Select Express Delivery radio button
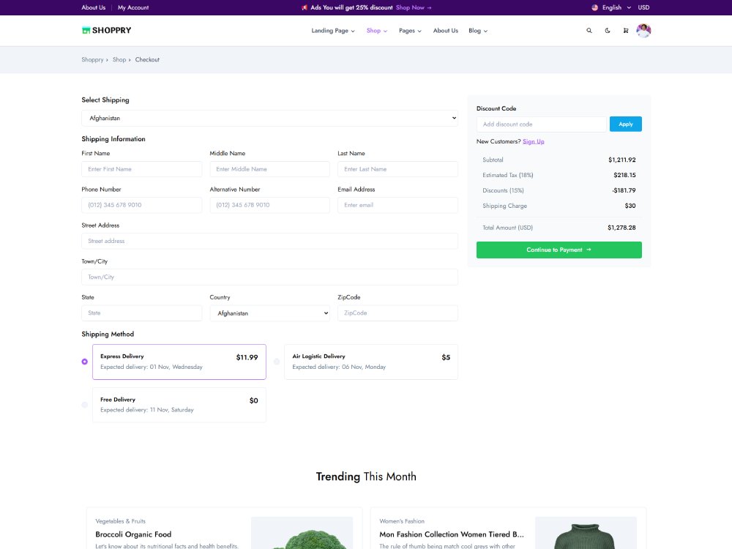This screenshot has width=732, height=549. click(85, 362)
